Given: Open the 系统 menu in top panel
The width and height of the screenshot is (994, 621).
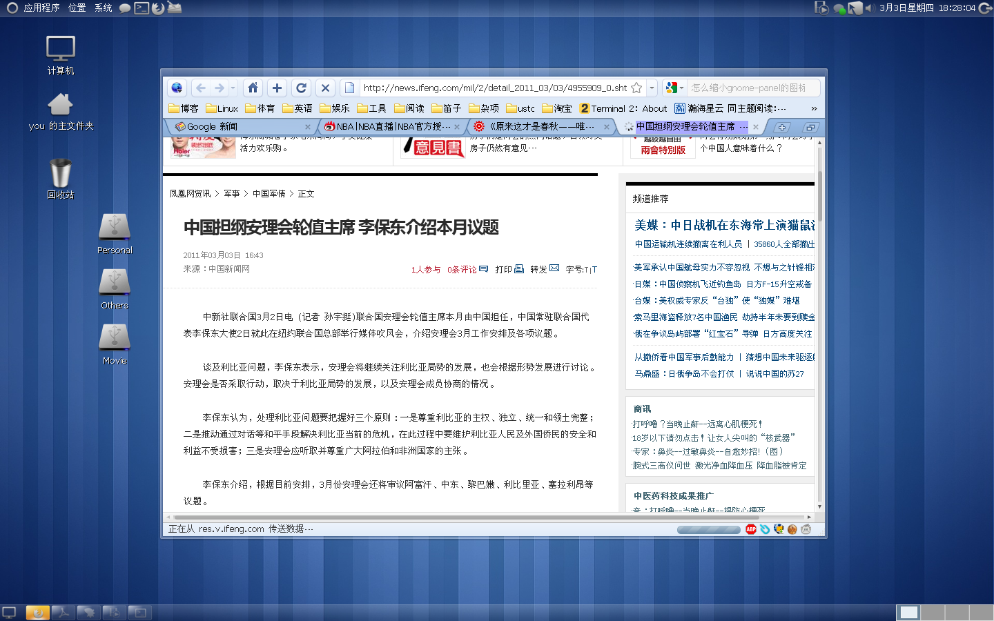Looking at the screenshot, I should [104, 8].
